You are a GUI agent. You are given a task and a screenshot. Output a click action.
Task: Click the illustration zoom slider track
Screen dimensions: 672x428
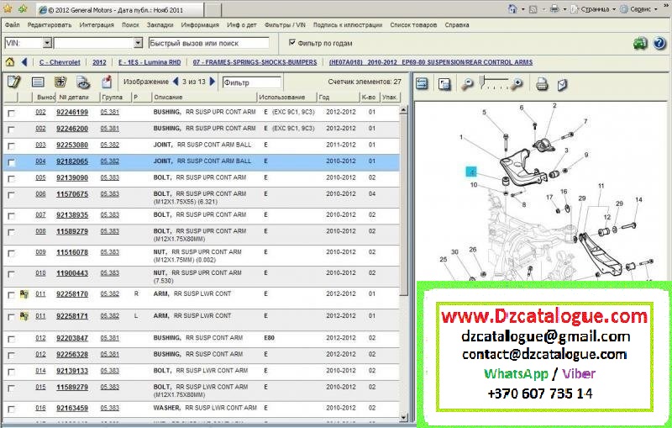493,82
